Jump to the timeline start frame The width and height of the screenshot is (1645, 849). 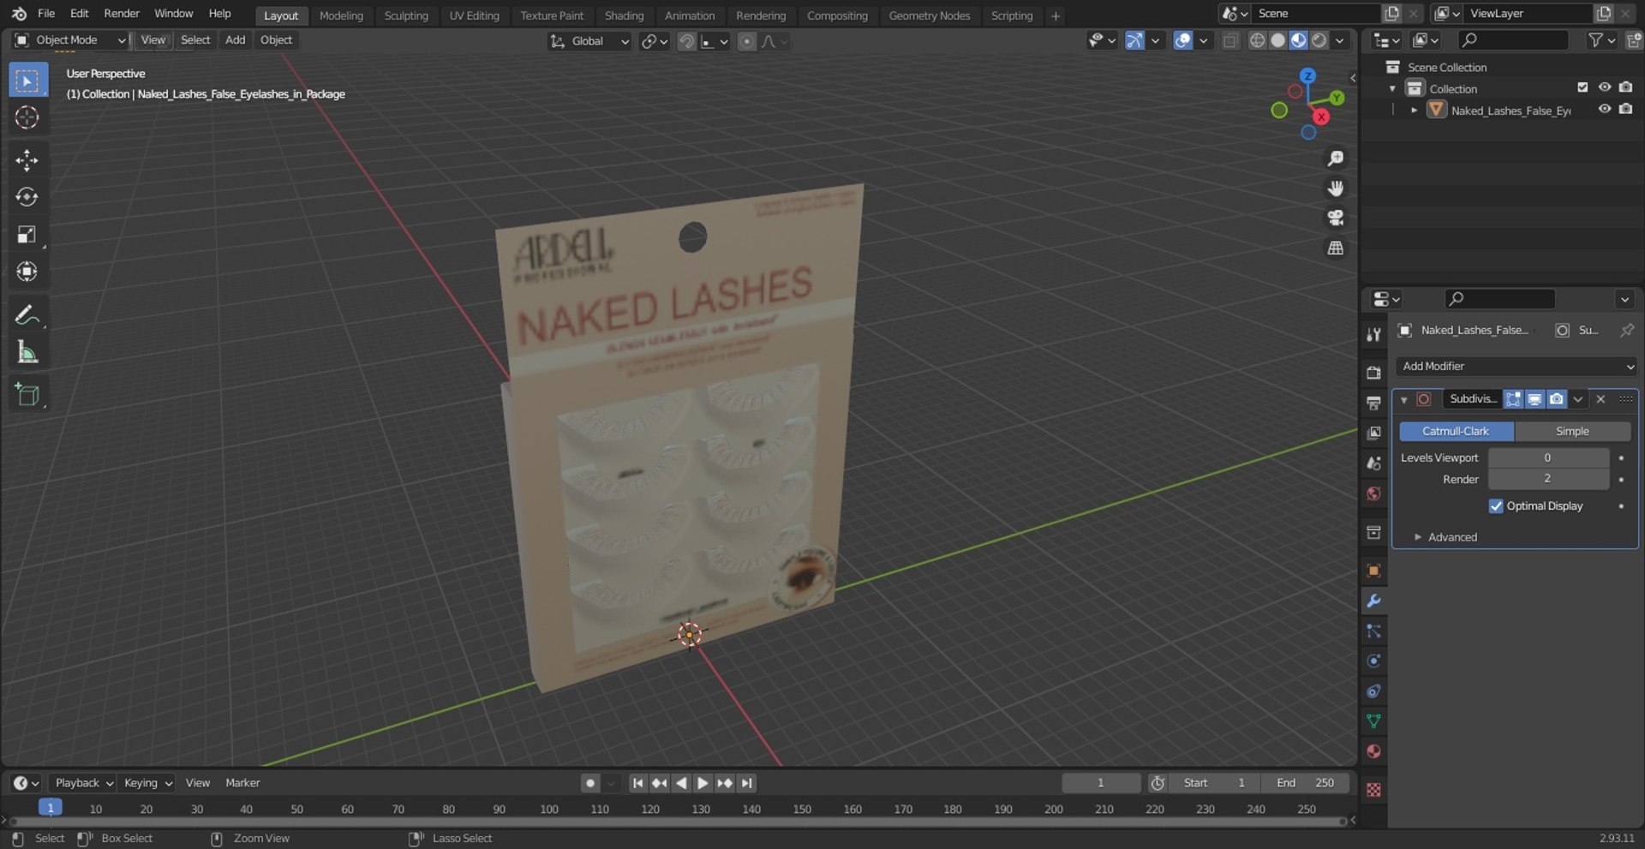pos(637,783)
